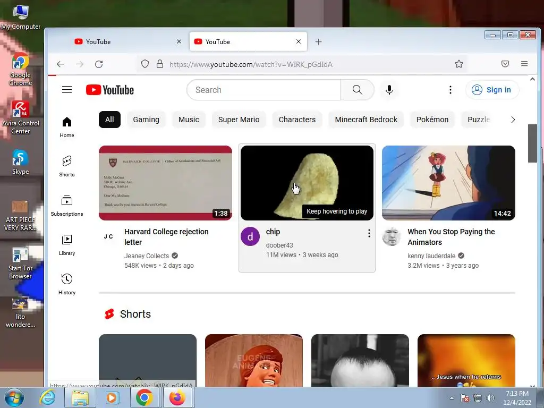The image size is (544, 408).
Task: Open the chip video thumbnail
Action: point(307,183)
